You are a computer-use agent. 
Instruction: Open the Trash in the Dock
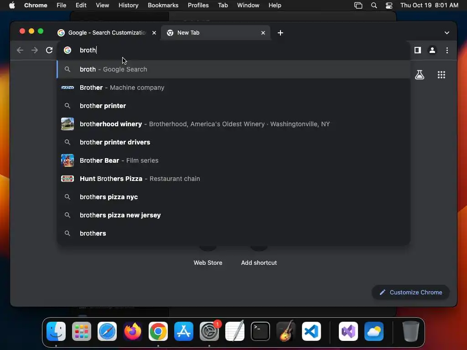411,331
